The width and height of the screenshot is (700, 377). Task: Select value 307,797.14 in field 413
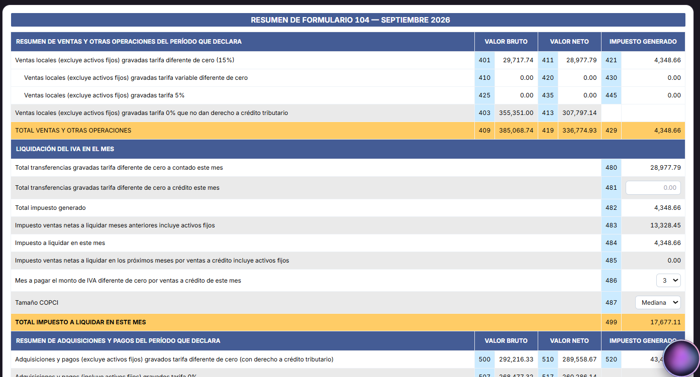click(579, 113)
